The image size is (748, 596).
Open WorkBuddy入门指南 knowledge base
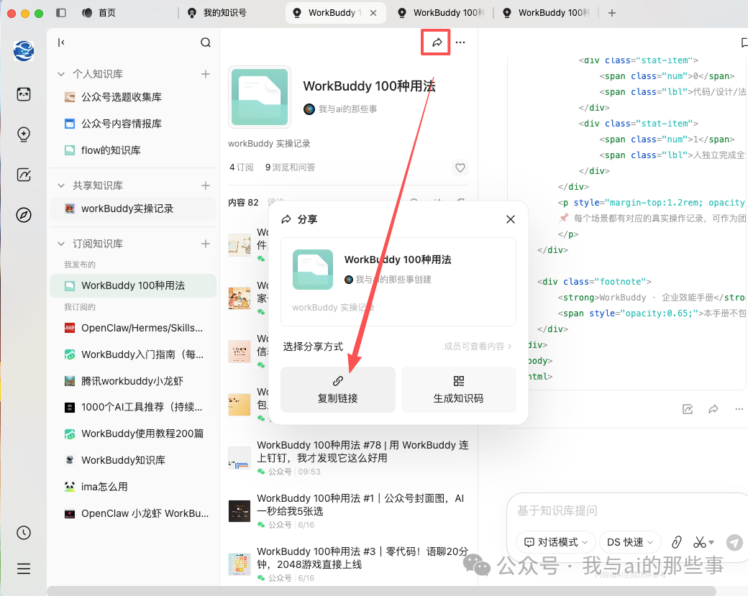(x=133, y=354)
